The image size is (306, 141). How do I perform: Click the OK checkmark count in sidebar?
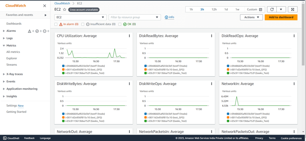39,31
